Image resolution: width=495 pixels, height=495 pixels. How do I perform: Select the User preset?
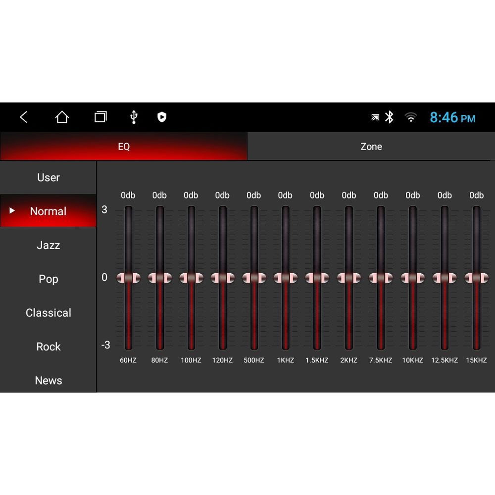(49, 177)
